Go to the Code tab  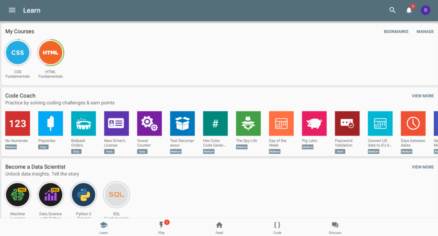pos(277,228)
